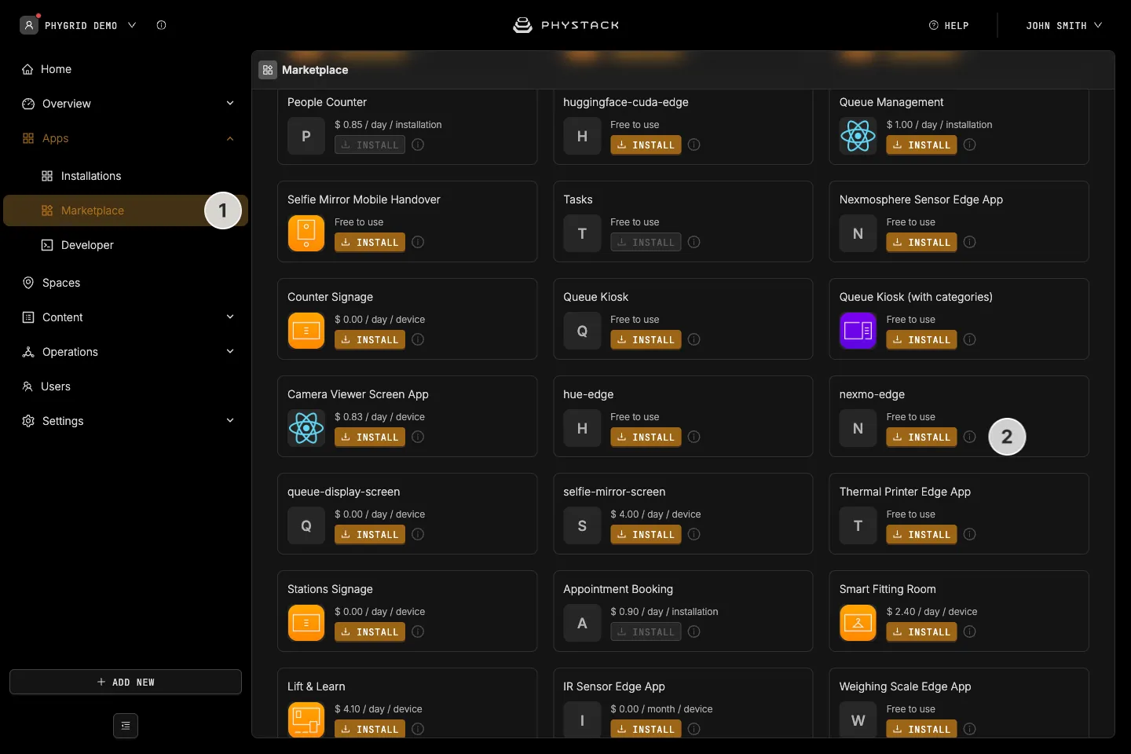Click the sidebar collapse icon below Add New
Image resolution: width=1131 pixels, height=754 pixels.
tap(126, 726)
